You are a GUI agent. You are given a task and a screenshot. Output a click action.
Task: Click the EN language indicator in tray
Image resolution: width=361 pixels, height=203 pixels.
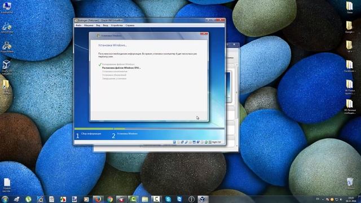pyautogui.click(x=318, y=199)
